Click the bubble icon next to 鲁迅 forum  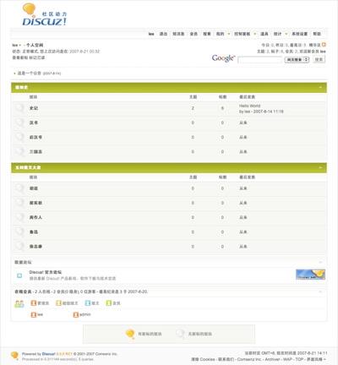click(19, 232)
